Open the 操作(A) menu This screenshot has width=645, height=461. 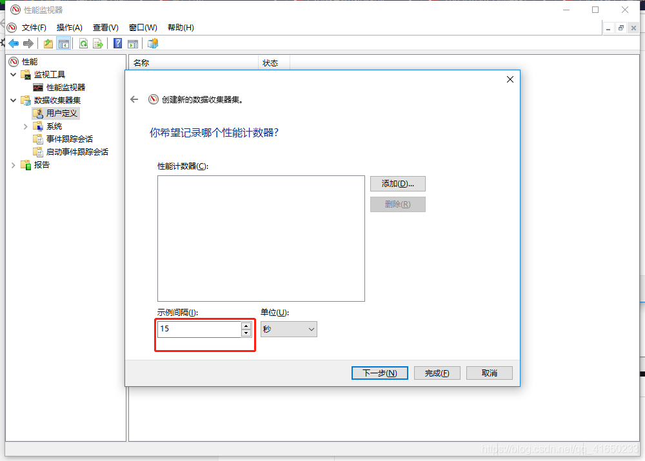(70, 28)
